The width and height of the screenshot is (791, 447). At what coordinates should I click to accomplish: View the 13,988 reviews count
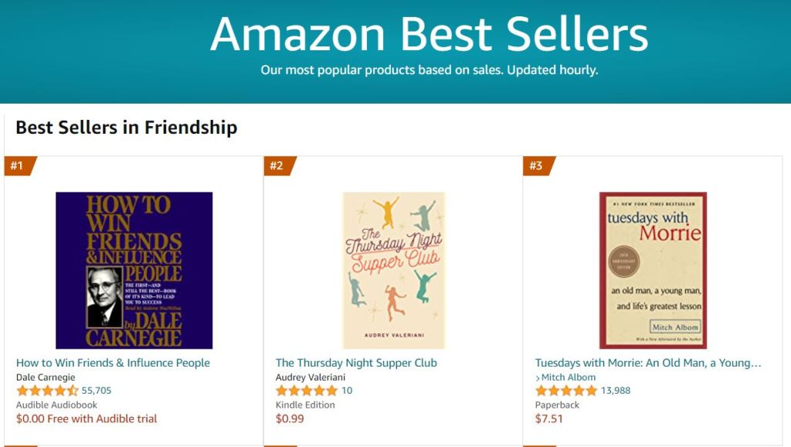pyautogui.click(x=616, y=391)
